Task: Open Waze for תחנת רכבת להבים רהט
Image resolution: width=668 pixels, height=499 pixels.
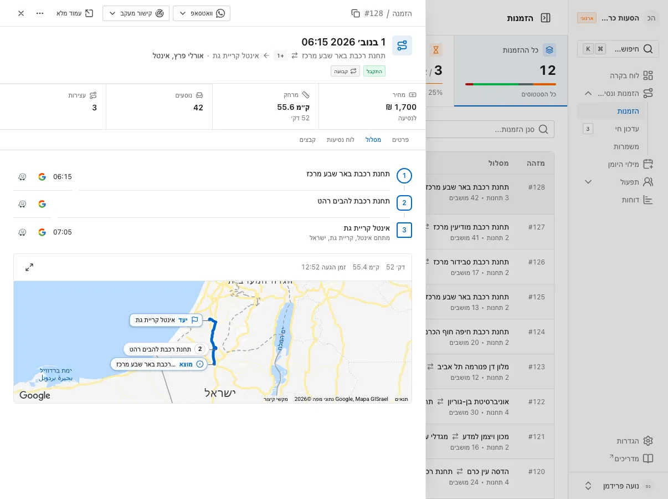Action: click(22, 204)
